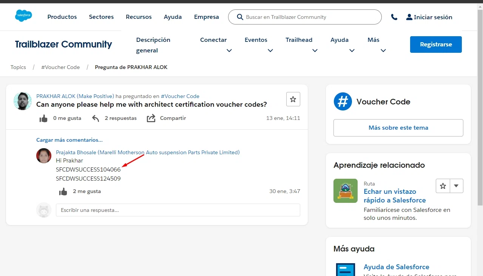Click the Salesforce cloud logo
Image resolution: width=483 pixels, height=276 pixels.
(23, 16)
